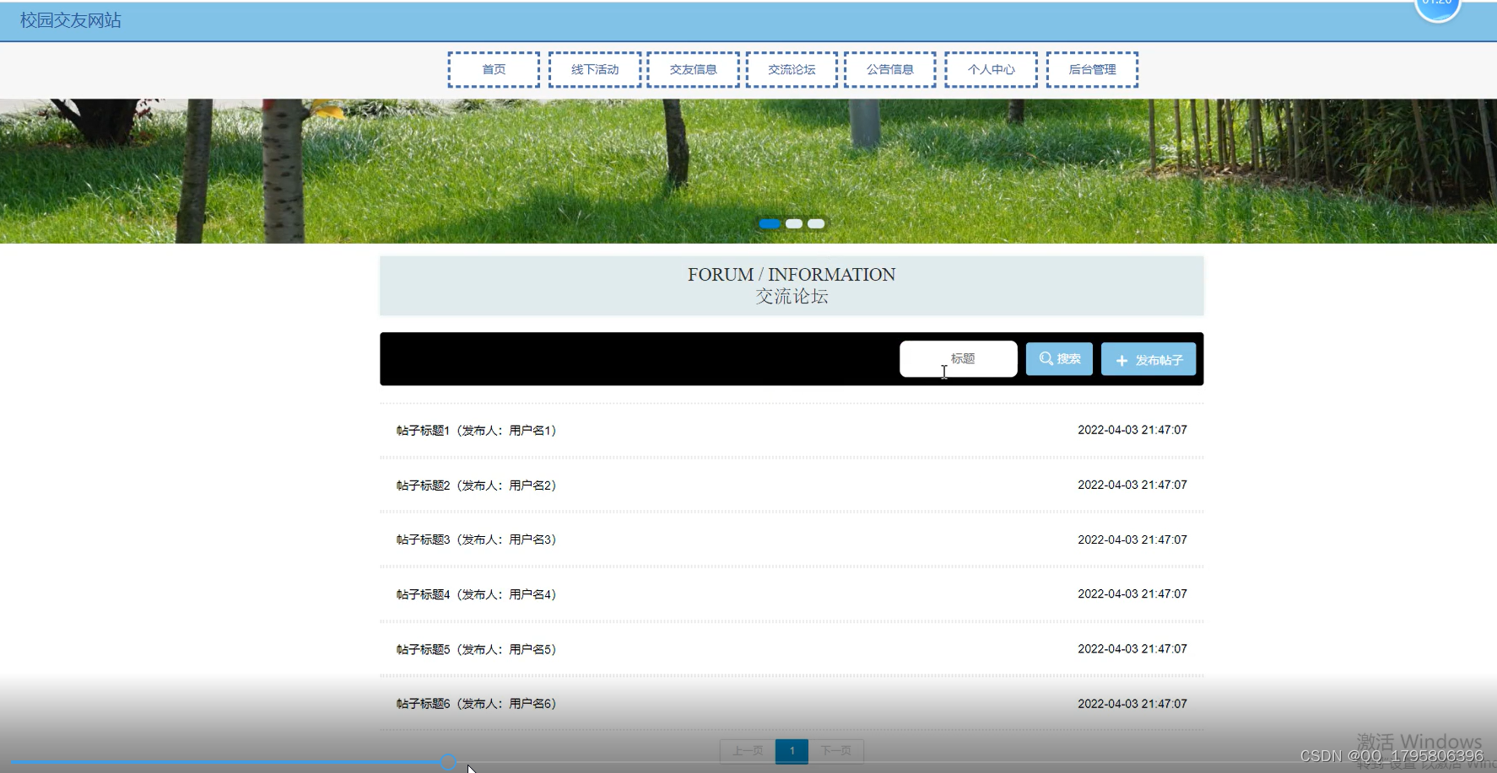Click the campus lawn banner image
The image size is (1497, 773).
748,171
